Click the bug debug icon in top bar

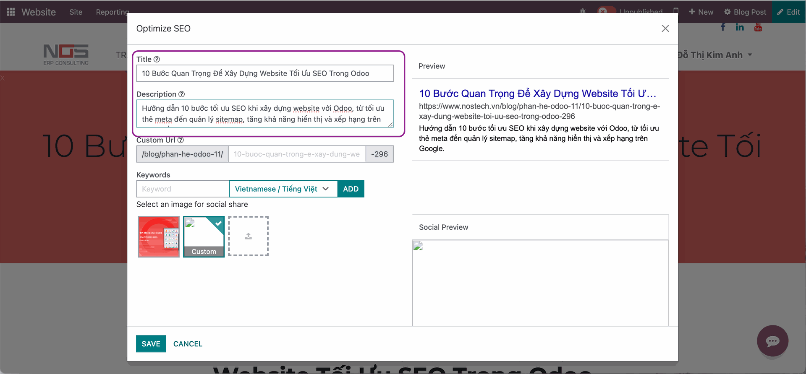(583, 11)
